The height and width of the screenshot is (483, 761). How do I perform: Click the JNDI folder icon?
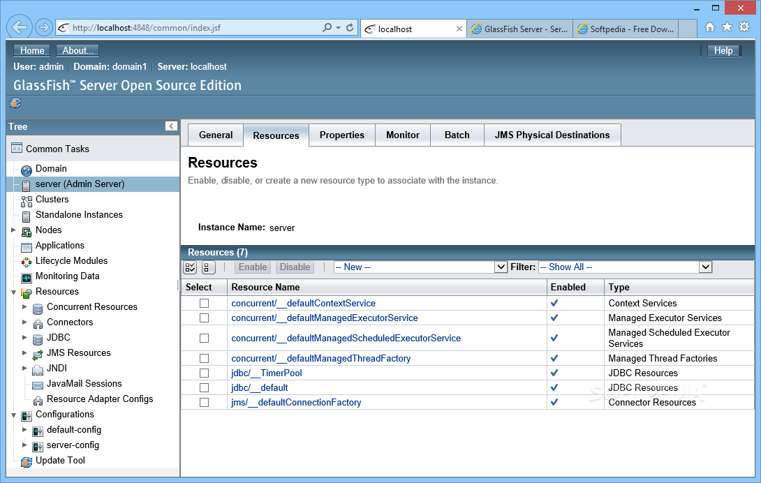(38, 370)
